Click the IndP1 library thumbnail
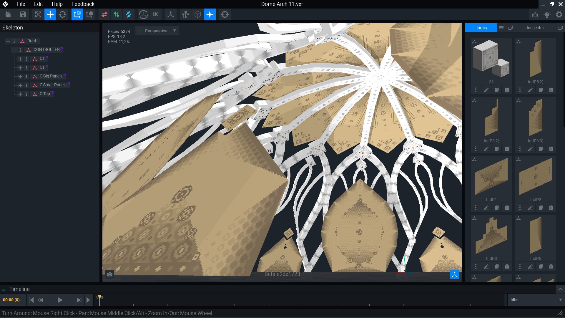This screenshot has width=565, height=318. 491,177
